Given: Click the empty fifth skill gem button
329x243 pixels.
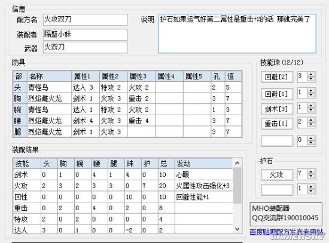Looking at the screenshot, I should coord(277,140).
